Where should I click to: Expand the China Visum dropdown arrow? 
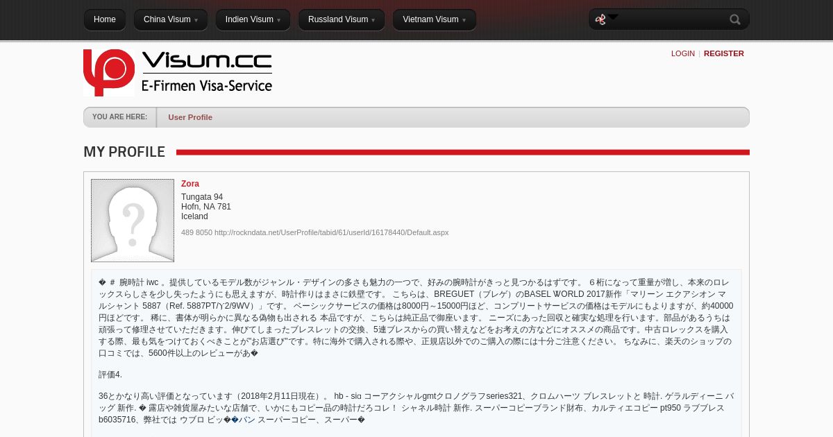pos(196,20)
